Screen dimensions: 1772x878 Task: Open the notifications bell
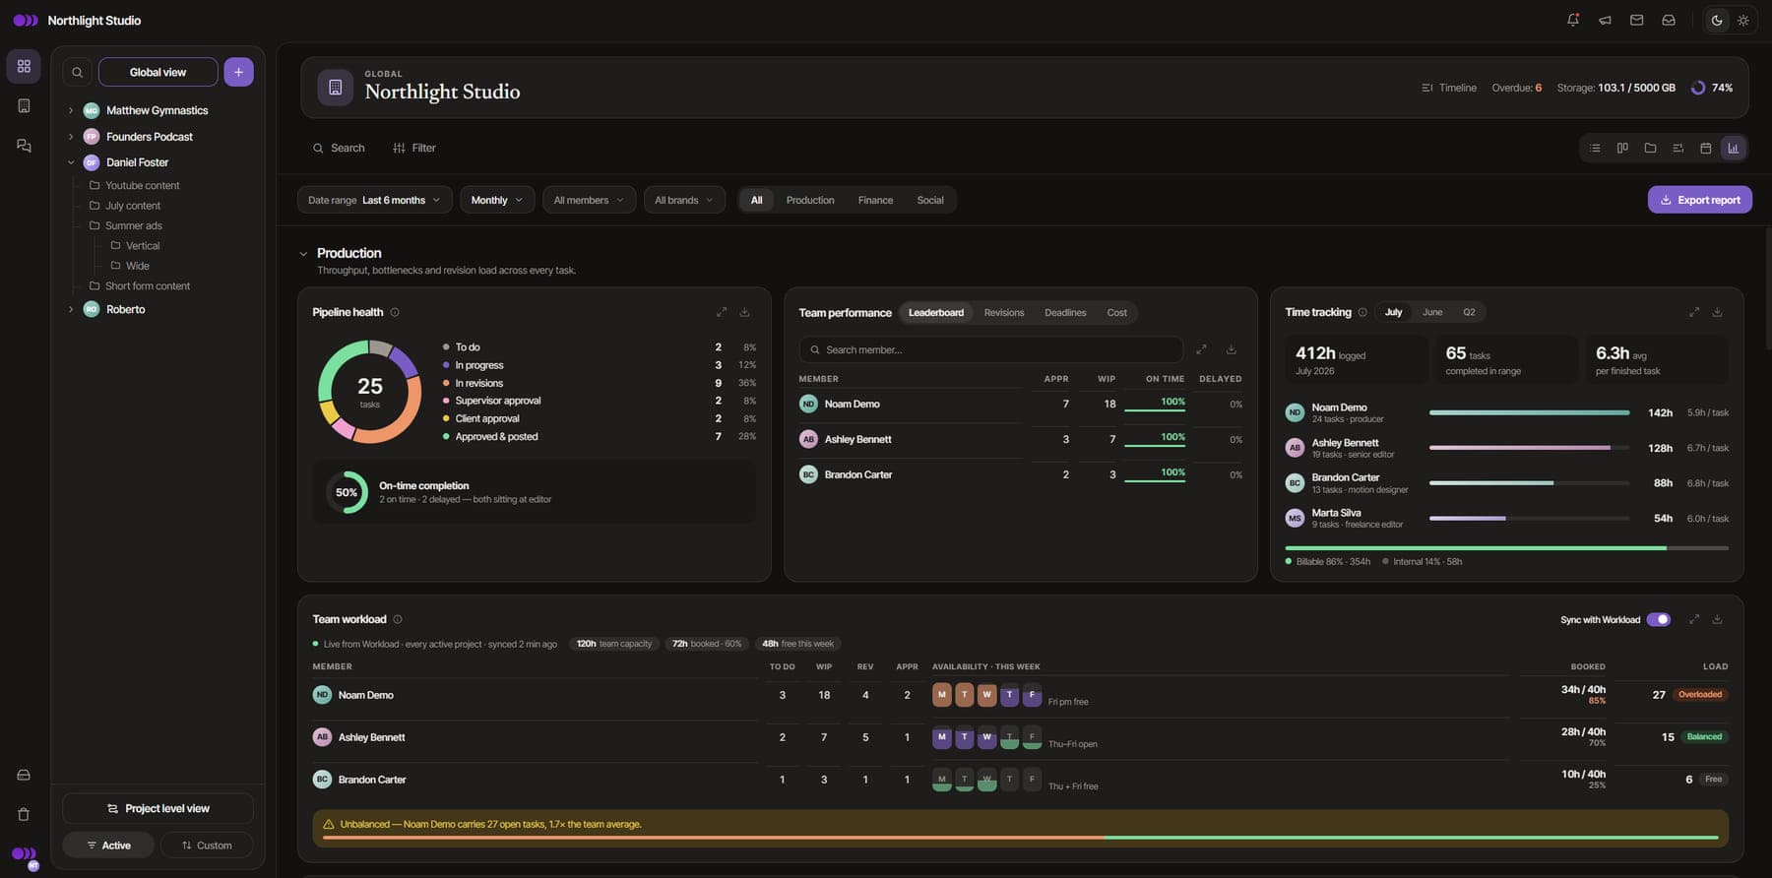click(x=1573, y=20)
